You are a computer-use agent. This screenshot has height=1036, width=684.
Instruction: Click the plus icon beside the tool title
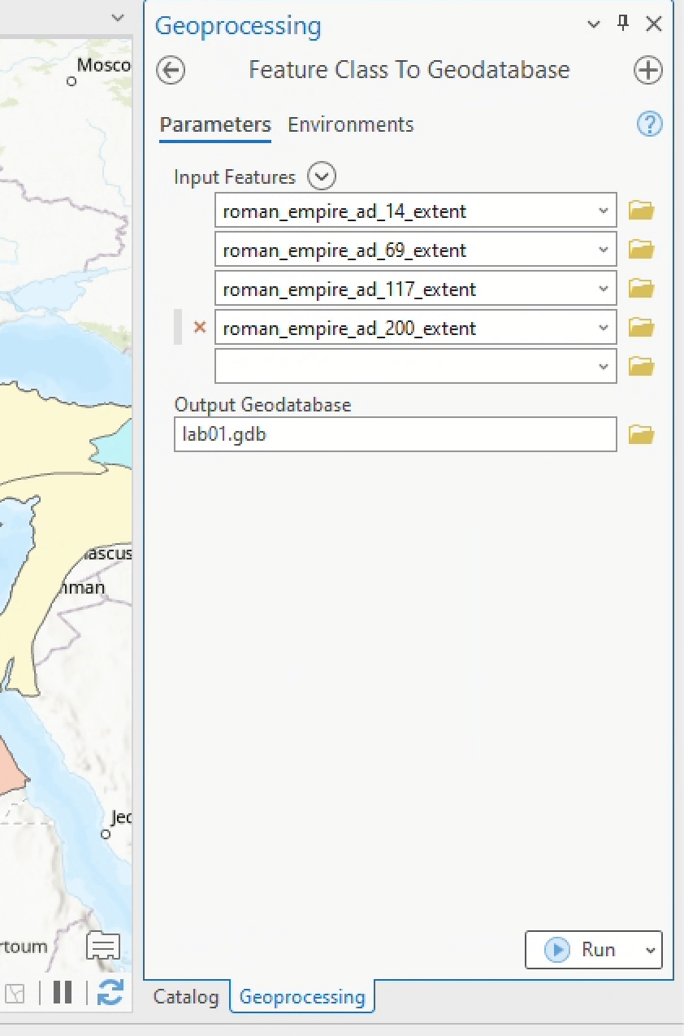(647, 70)
